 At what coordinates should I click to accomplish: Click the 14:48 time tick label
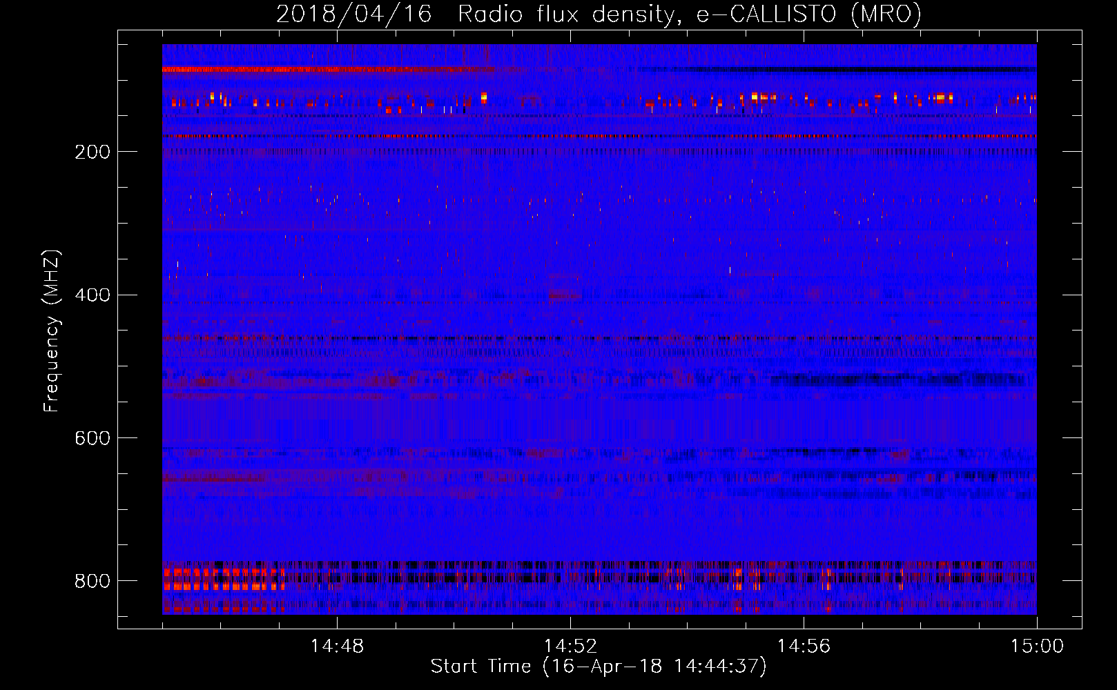point(337,647)
